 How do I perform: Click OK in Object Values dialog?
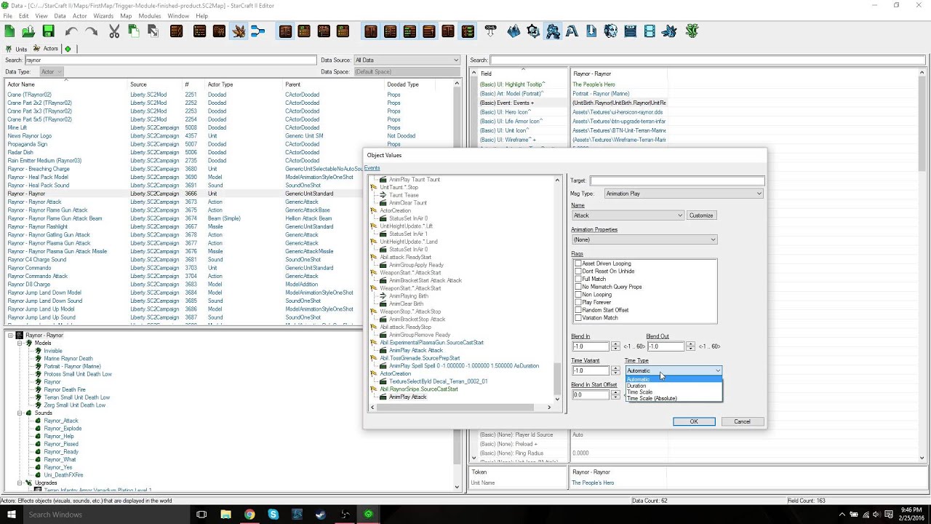click(694, 421)
